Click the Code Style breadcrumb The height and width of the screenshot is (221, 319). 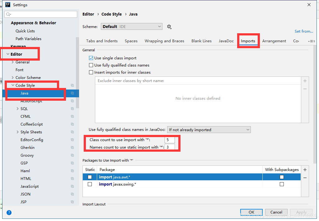(x=111, y=14)
